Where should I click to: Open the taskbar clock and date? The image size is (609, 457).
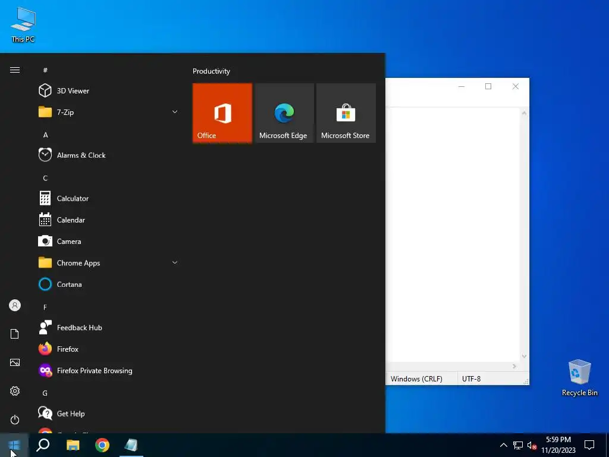[558, 445]
